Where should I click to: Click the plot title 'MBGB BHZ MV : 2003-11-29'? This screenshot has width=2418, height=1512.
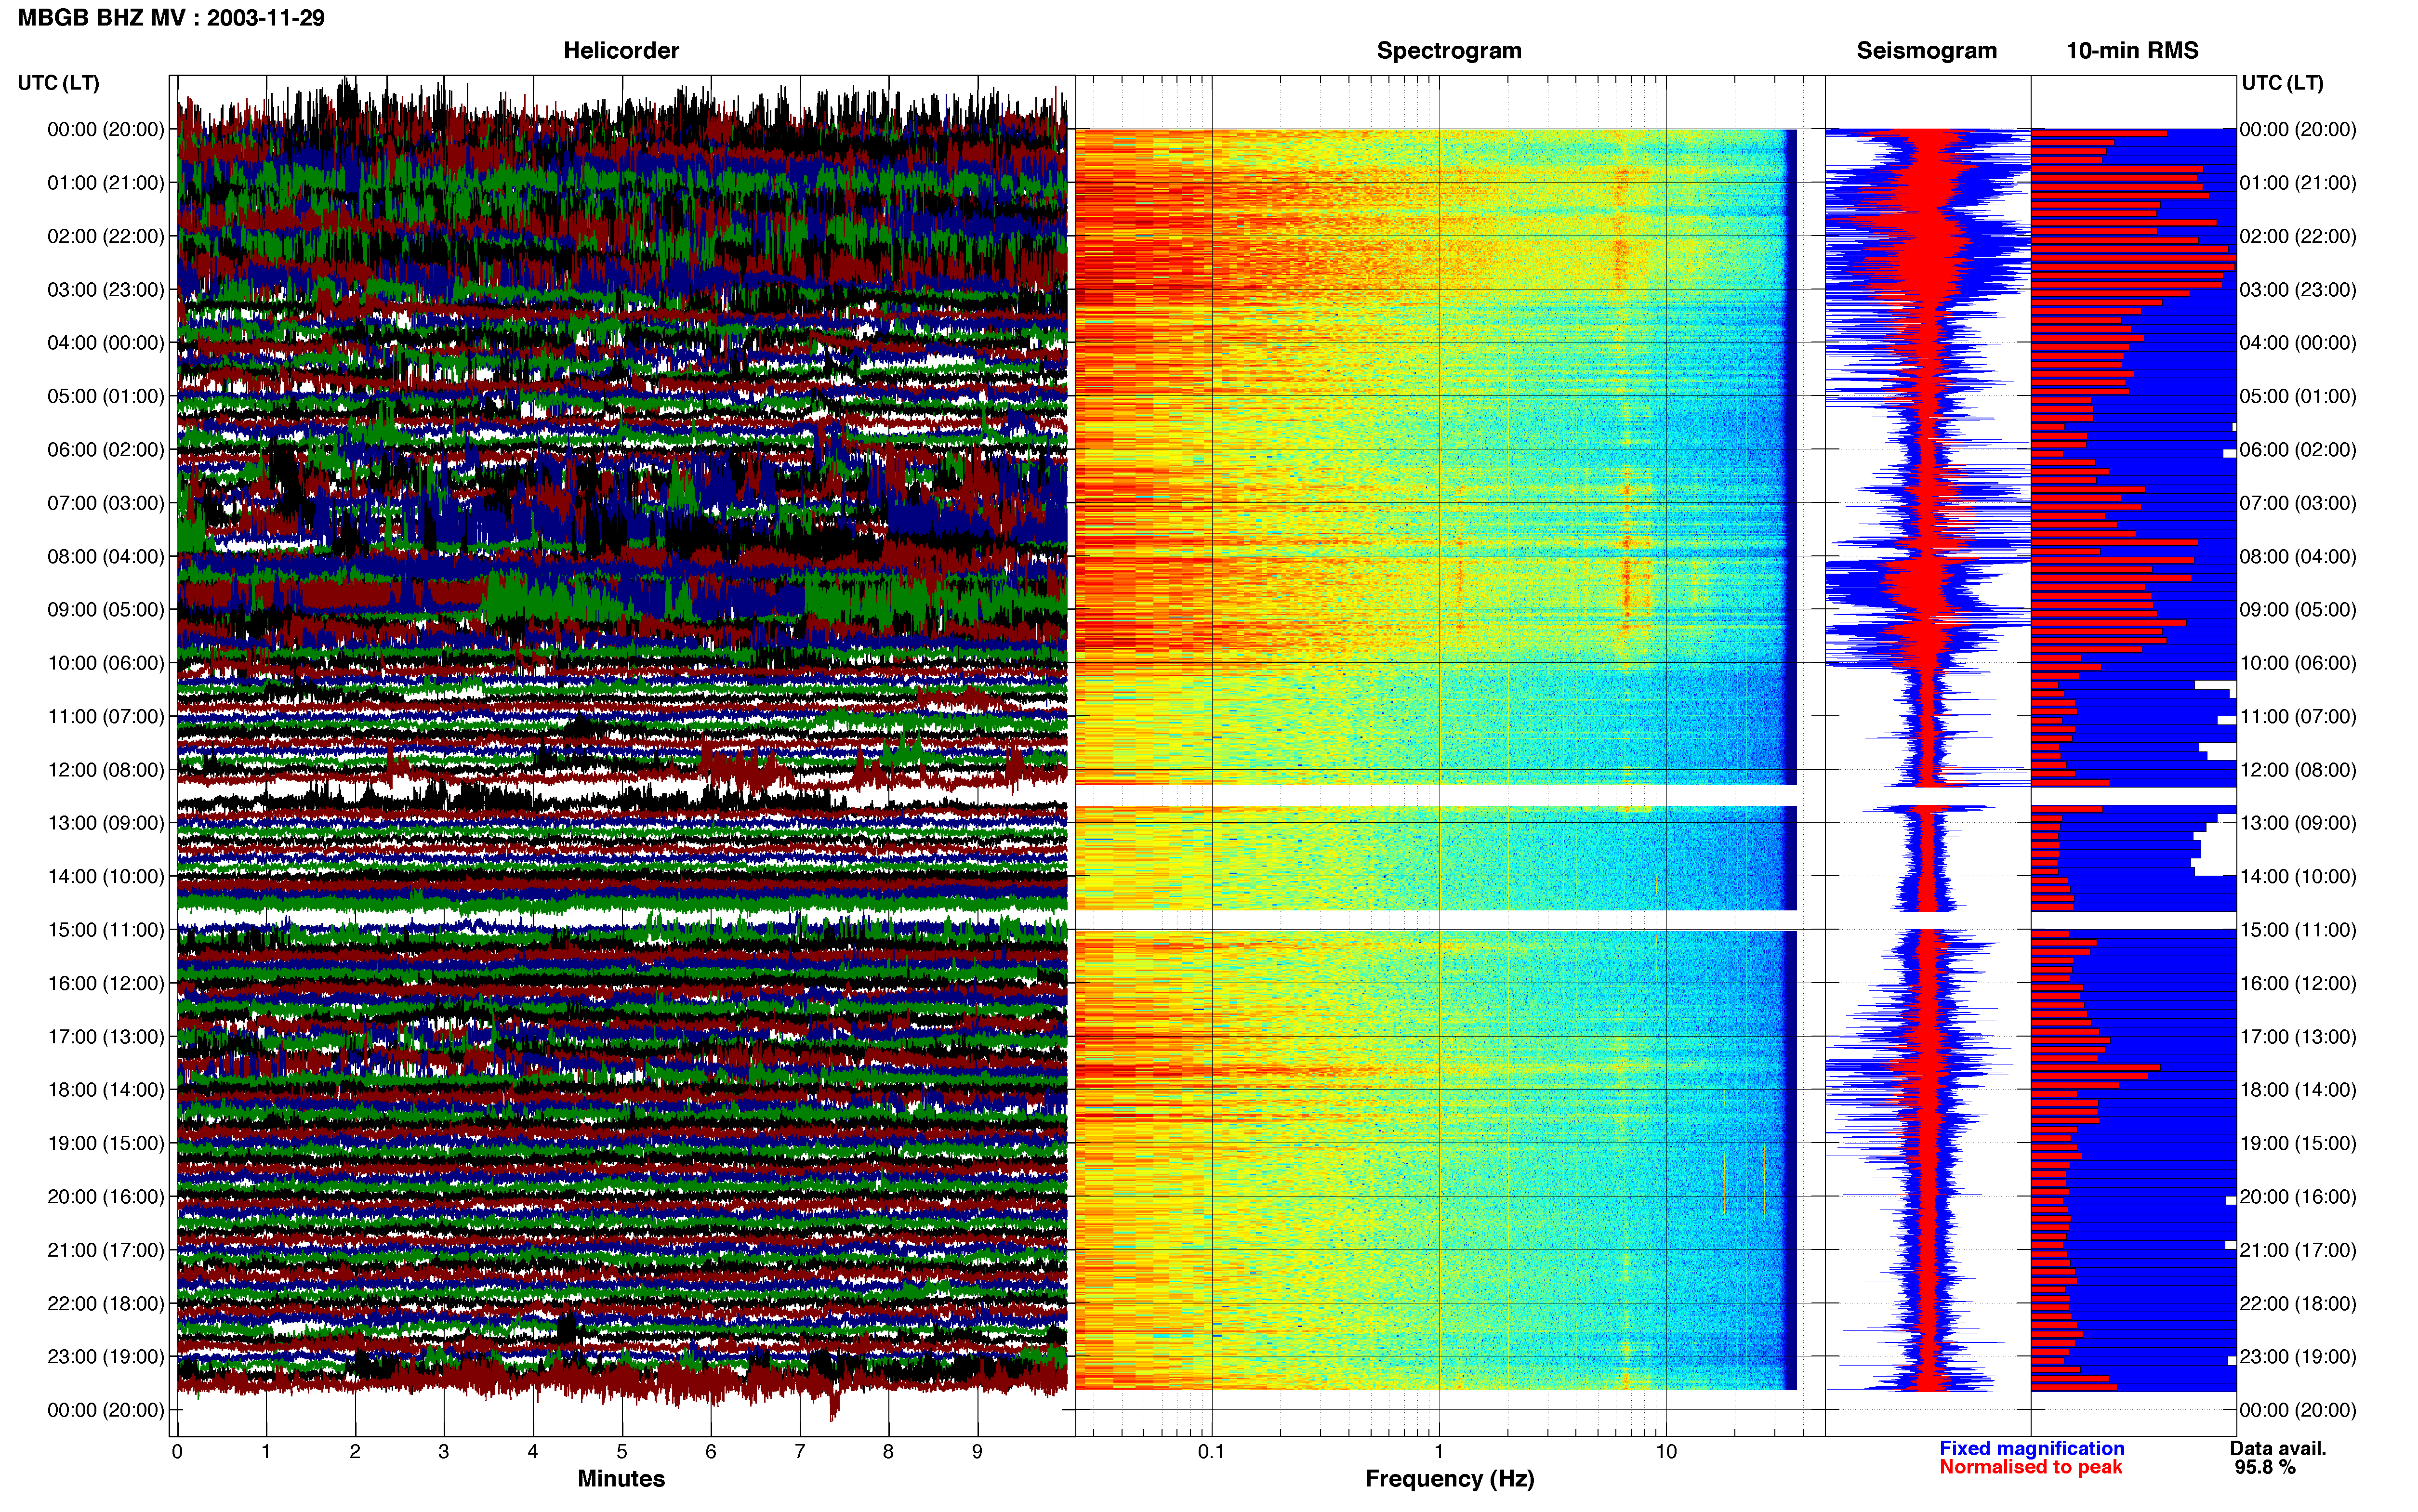pos(171,18)
